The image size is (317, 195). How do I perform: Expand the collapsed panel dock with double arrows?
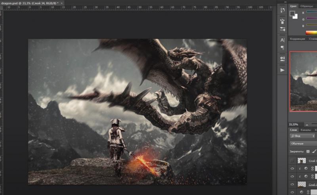tap(285, 2)
